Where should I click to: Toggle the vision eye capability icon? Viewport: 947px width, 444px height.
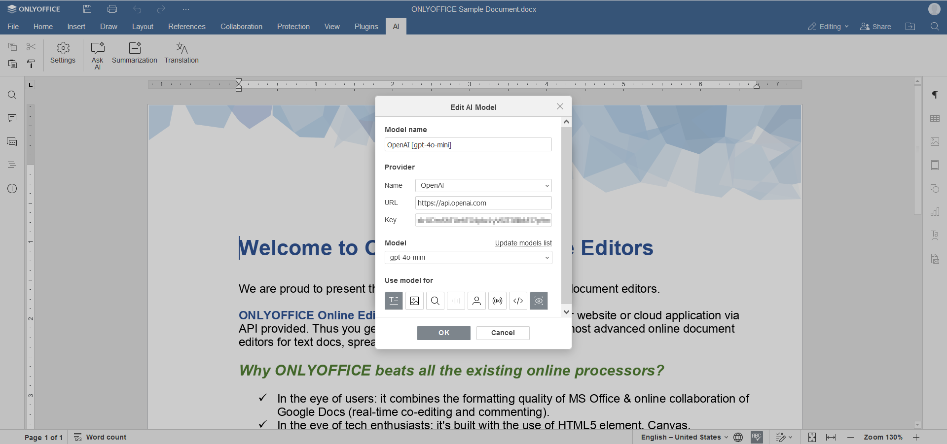tap(539, 301)
